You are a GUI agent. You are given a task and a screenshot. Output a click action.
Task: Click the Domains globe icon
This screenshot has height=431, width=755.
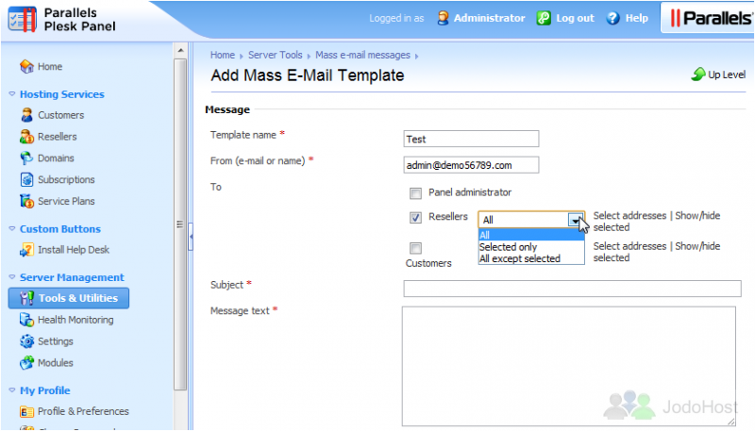[x=26, y=158]
